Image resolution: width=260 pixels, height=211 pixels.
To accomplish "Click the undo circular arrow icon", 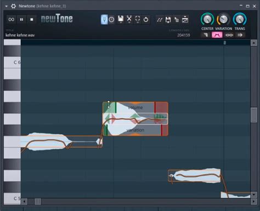I will pyautogui.click(x=146, y=19).
